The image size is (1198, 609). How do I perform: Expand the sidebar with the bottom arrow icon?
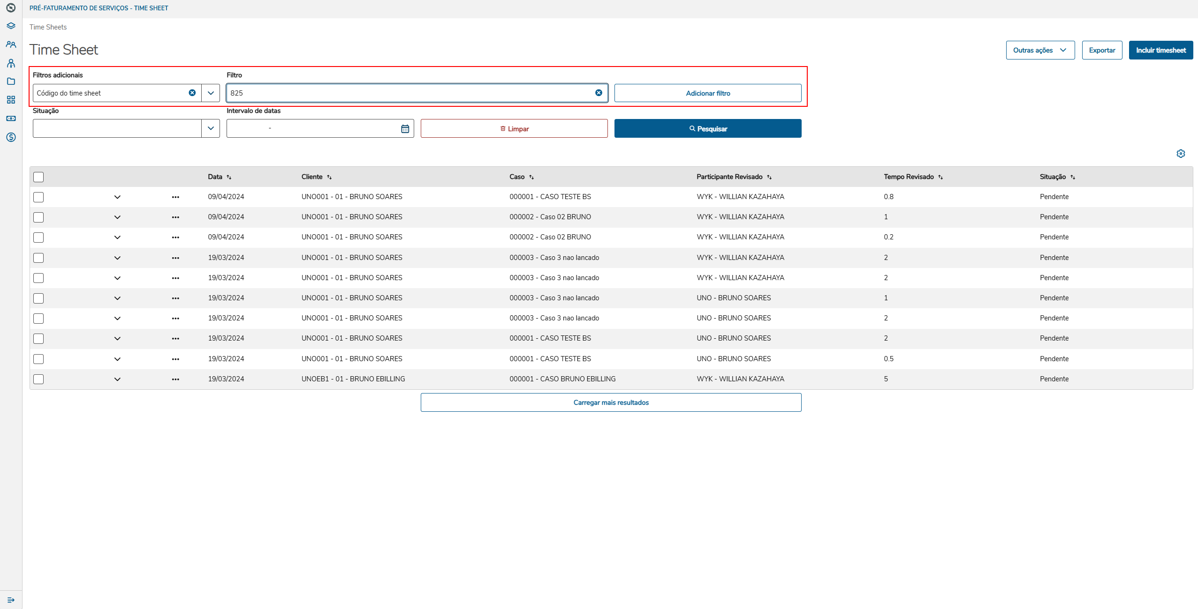(x=11, y=600)
